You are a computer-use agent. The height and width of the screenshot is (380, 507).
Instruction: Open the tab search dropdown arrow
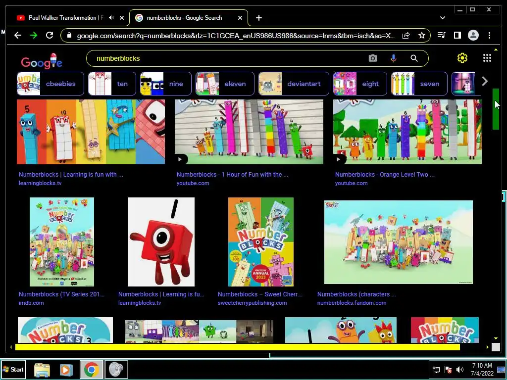pyautogui.click(x=442, y=18)
